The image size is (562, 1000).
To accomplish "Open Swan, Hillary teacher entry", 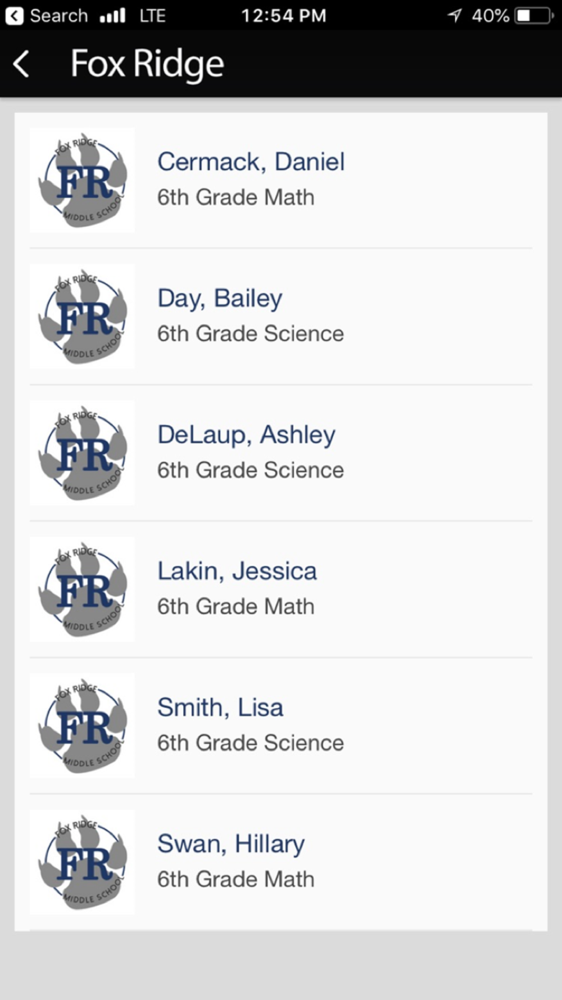I will click(x=230, y=844).
